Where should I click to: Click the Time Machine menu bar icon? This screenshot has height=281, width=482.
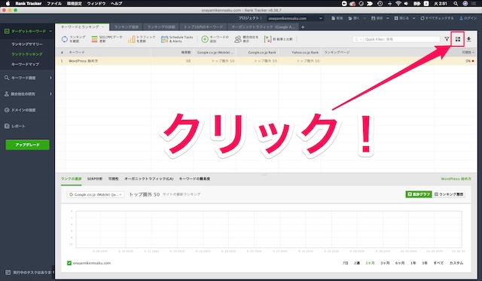tap(380, 4)
